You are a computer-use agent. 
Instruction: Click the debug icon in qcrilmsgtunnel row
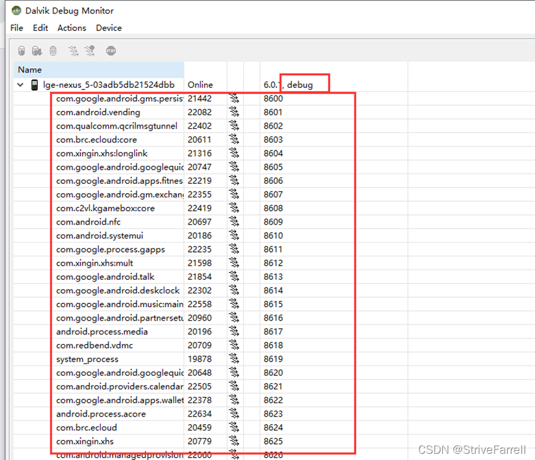tap(234, 126)
